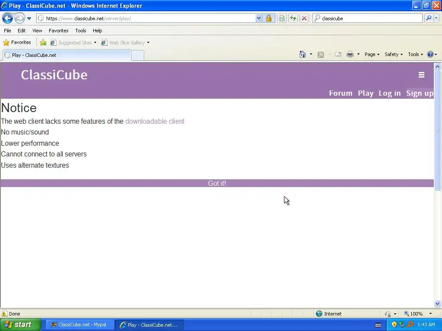The width and height of the screenshot is (442, 331).
Task: Click the security shield tray icon
Action: click(394, 325)
